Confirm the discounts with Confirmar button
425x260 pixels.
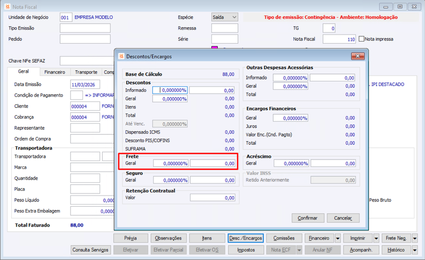tap(308, 218)
